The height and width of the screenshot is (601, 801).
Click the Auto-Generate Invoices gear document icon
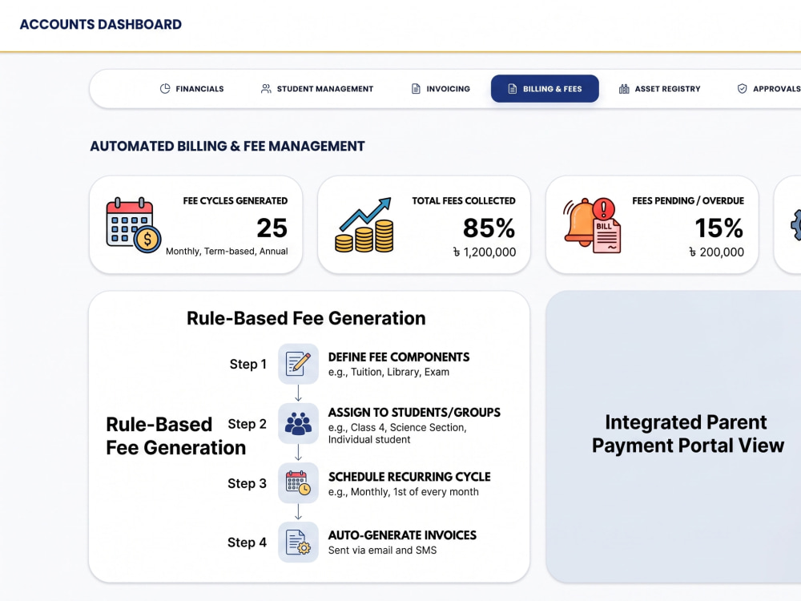[x=298, y=543]
